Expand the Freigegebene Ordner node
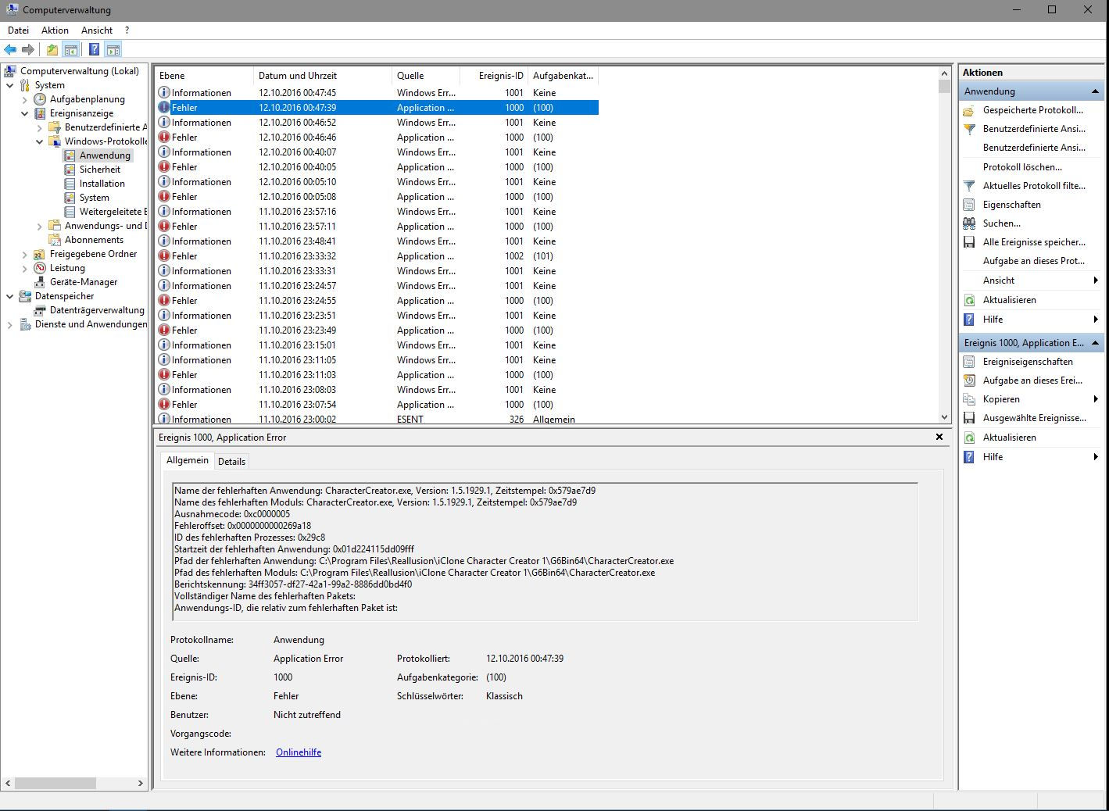This screenshot has height=811, width=1109. pos(24,254)
